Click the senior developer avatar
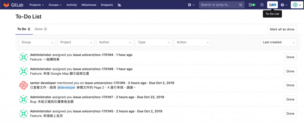The width and height of the screenshot is (304, 125). pyautogui.click(x=23, y=85)
